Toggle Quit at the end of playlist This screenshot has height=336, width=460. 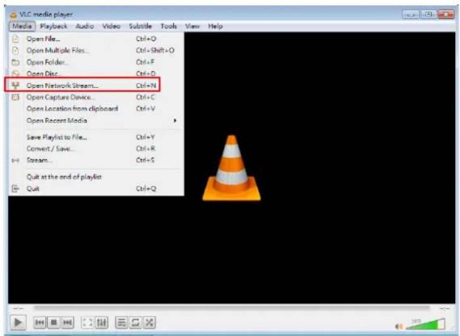[x=96, y=177]
